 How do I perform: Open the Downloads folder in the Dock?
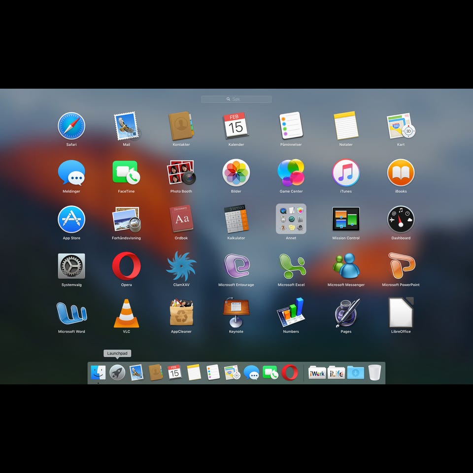click(356, 372)
